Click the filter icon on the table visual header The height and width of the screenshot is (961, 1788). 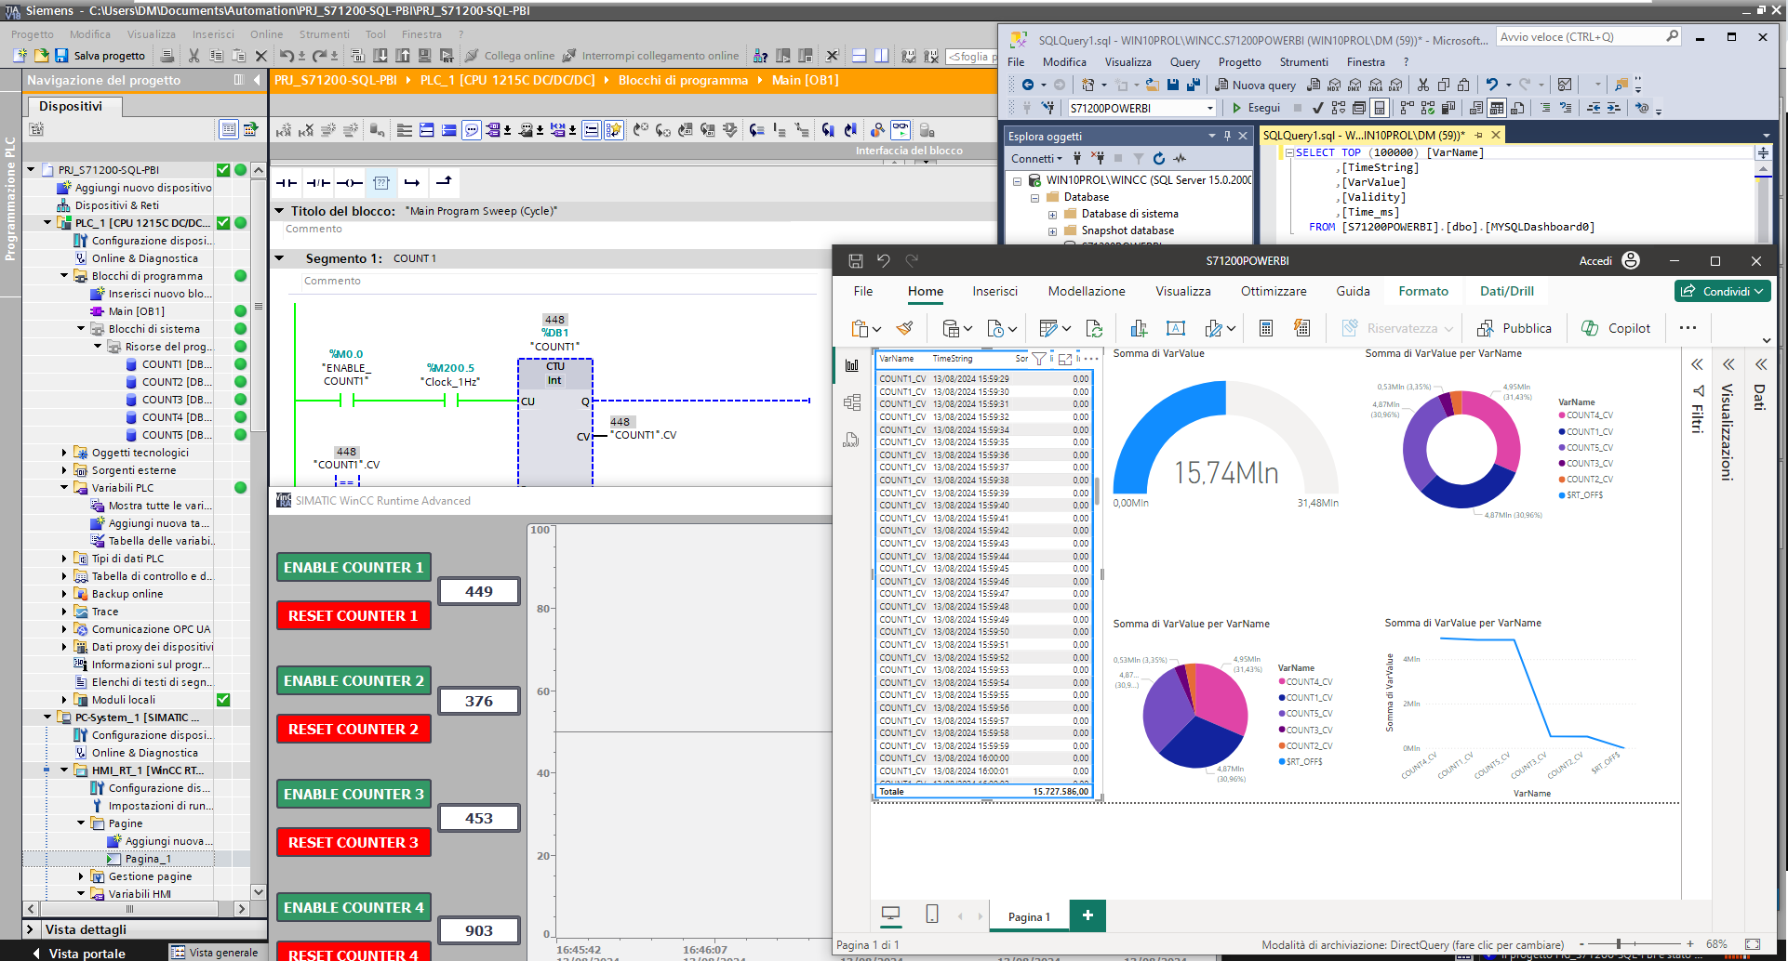[x=1040, y=359]
